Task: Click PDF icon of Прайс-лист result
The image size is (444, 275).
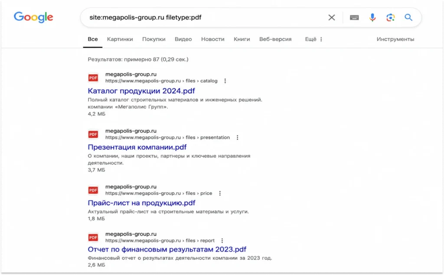Action: pos(93,190)
